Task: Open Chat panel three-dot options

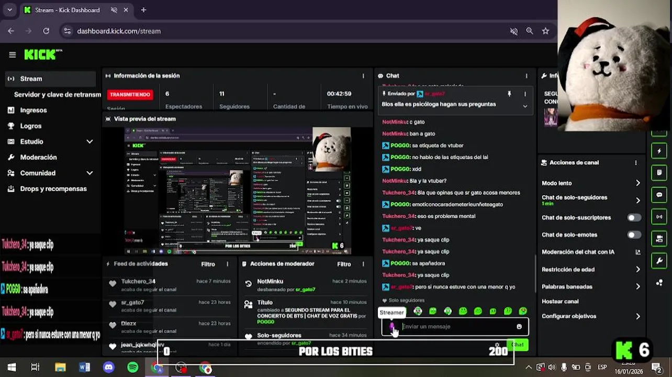Action: click(527, 76)
